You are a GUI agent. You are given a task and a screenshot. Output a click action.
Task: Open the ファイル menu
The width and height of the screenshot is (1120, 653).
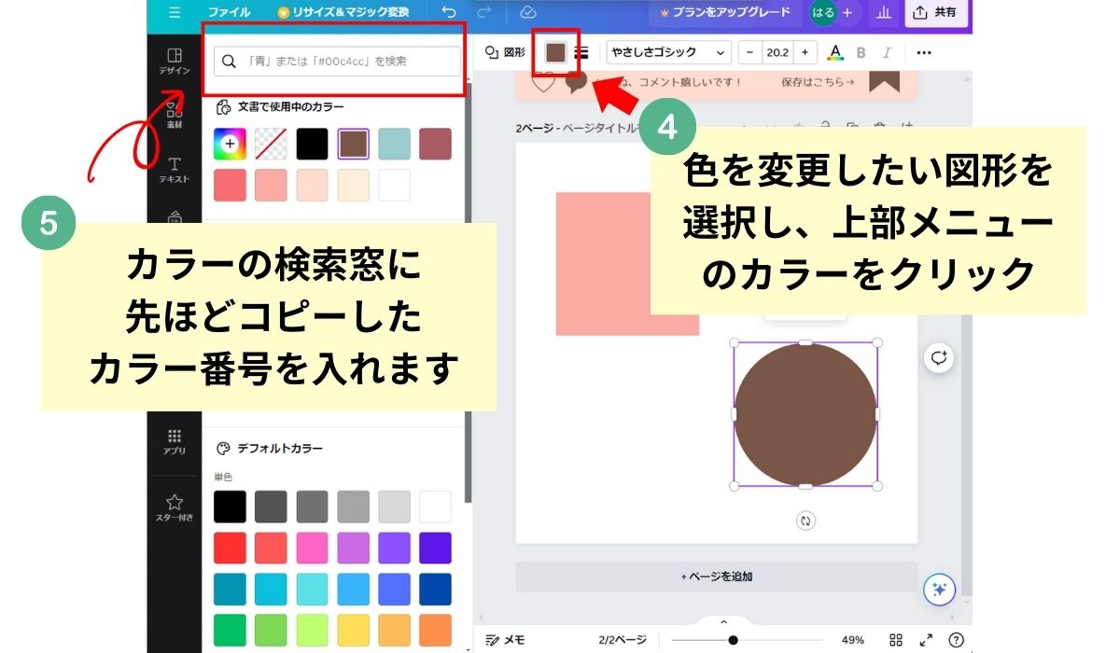(x=229, y=12)
